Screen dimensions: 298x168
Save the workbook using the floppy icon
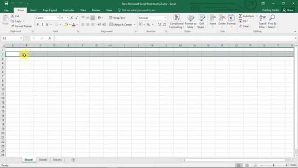[x=6, y=3]
